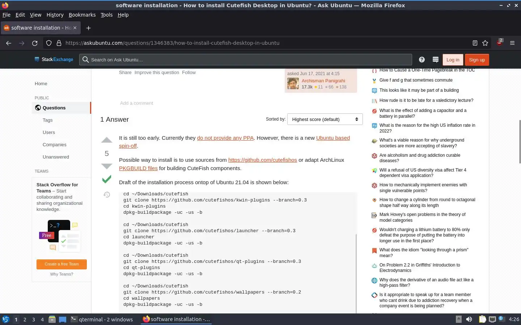The height and width of the screenshot is (325, 521).
Task: Open the file manager taskbar icon
Action: tap(52, 319)
